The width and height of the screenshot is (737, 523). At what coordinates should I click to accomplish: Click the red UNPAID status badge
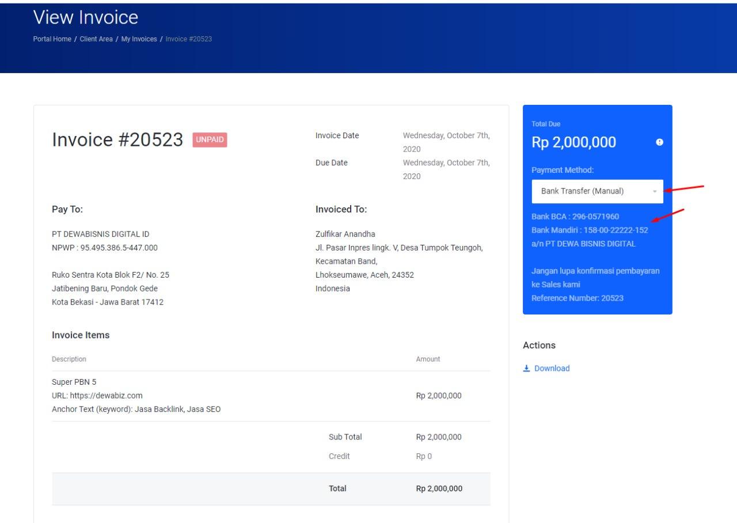210,140
